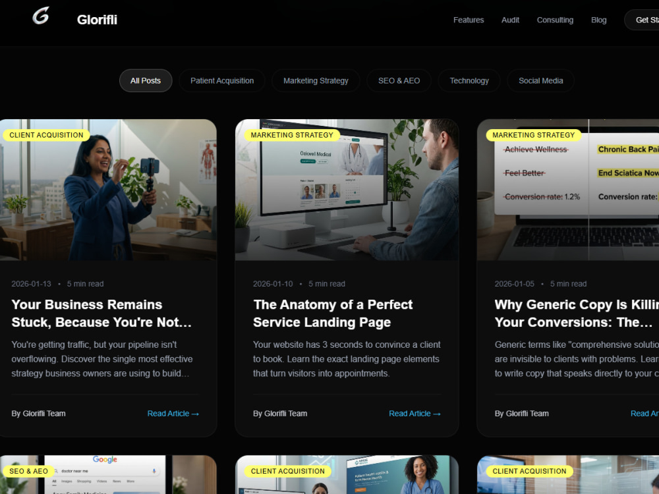This screenshot has width=659, height=494.
Task: Read Article link on the Generic Copy card
Action: (645, 414)
